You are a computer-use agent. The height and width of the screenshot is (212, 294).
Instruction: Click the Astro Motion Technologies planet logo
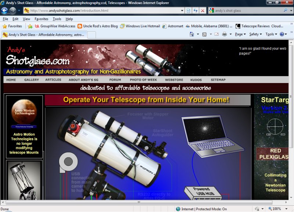(24, 112)
